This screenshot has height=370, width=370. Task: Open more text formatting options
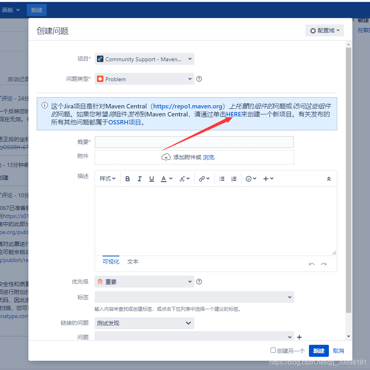pos(184,179)
